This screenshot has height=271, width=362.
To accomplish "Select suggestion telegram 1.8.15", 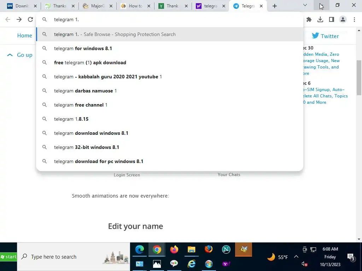I will pos(170,119).
